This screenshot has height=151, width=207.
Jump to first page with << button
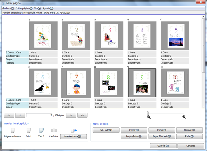pos(9,115)
